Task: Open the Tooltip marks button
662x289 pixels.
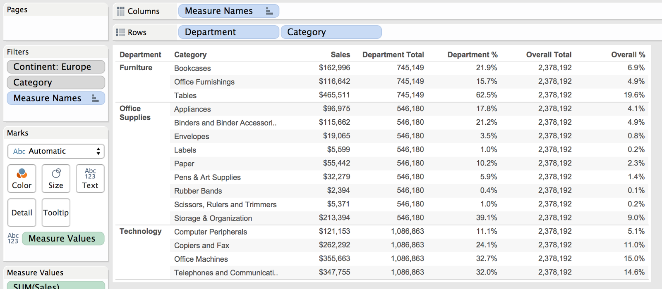Action: (x=56, y=213)
